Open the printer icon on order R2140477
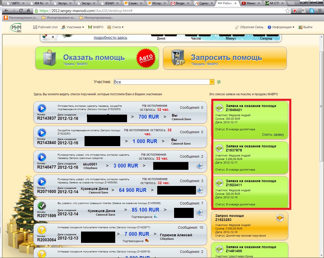The image size is (324, 258). pos(199,166)
